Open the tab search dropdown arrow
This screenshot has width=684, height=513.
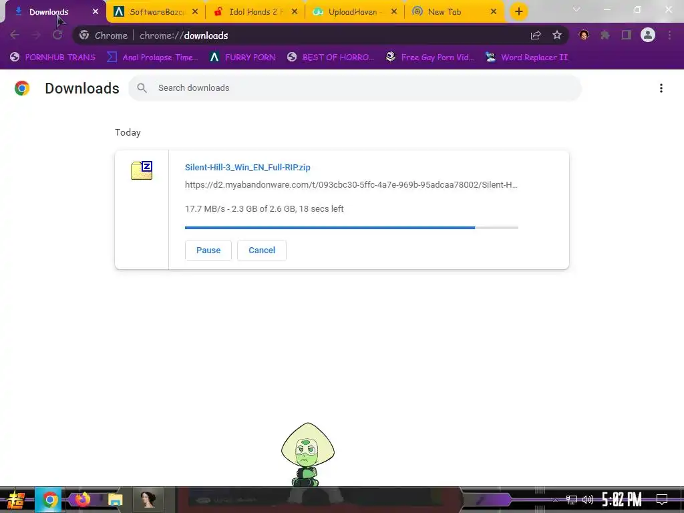pyautogui.click(x=576, y=9)
